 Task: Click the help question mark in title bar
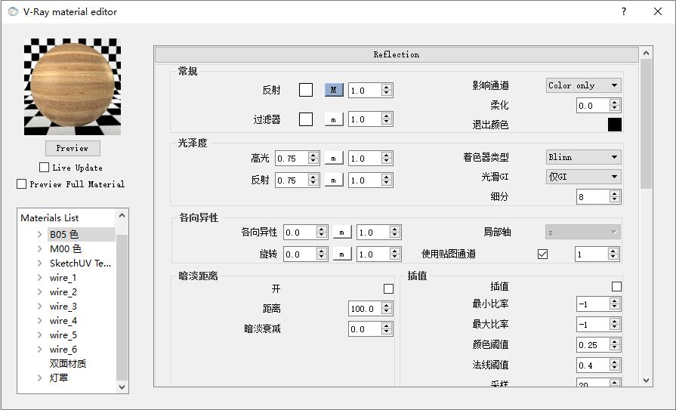[624, 11]
